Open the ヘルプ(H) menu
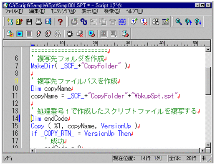This screenshot has height=165, width=215. click(134, 11)
